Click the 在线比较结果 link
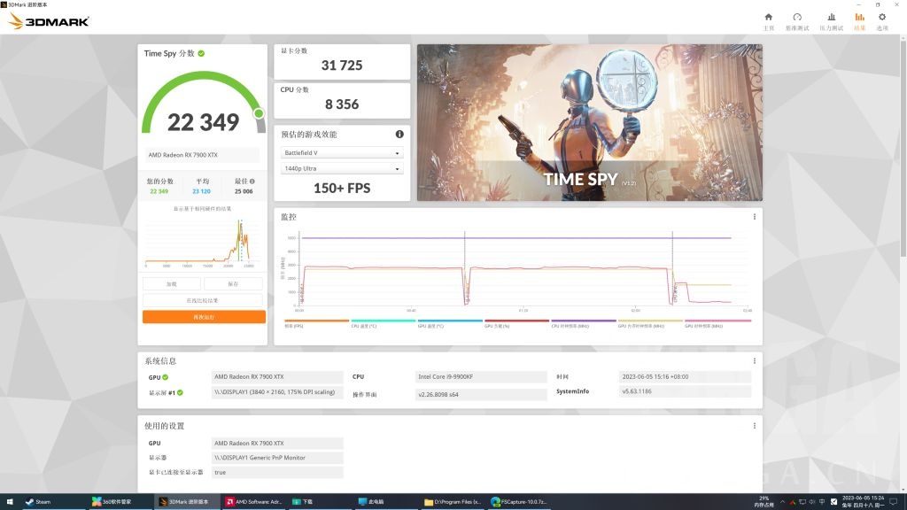 coord(203,298)
